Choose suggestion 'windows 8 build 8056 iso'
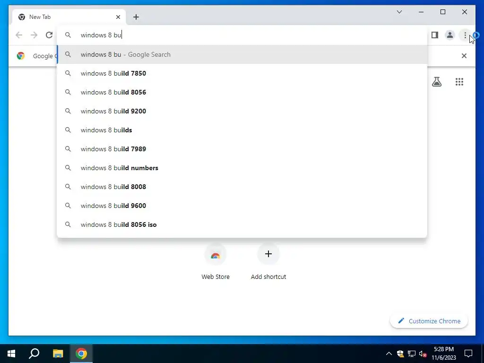 coord(242,225)
